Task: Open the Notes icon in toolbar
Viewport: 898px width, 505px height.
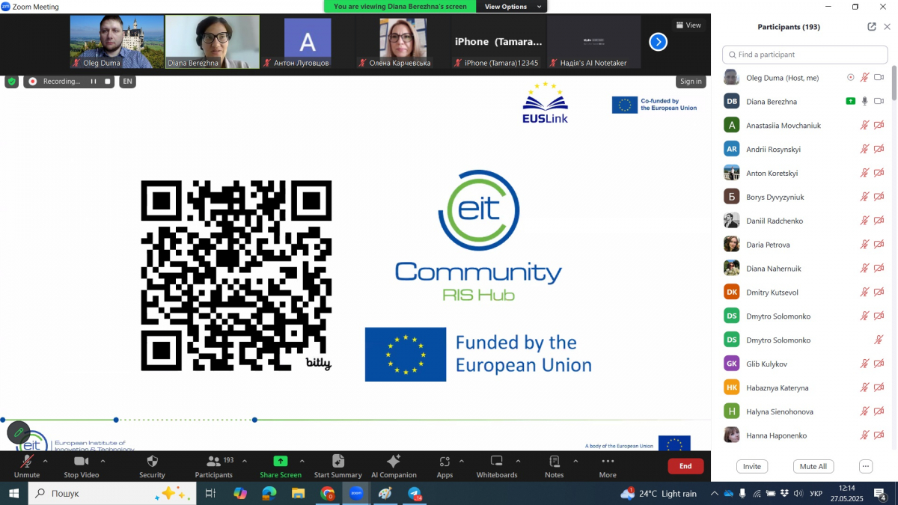Action: [x=555, y=462]
